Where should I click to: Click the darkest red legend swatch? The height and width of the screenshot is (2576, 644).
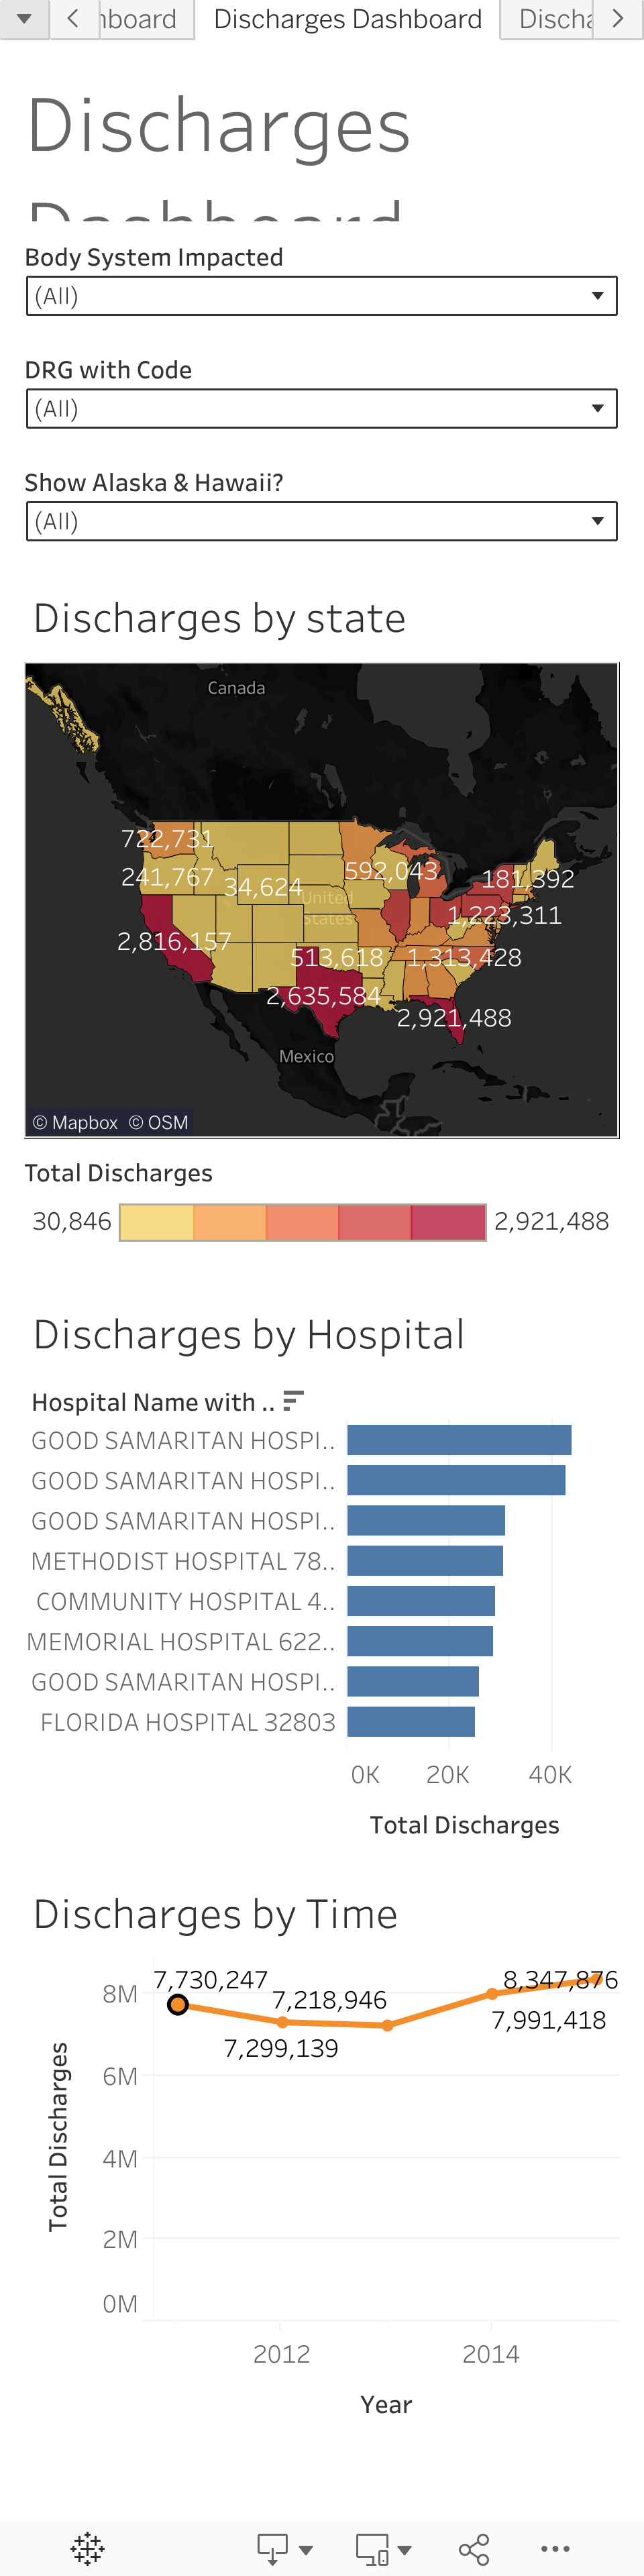448,1222
